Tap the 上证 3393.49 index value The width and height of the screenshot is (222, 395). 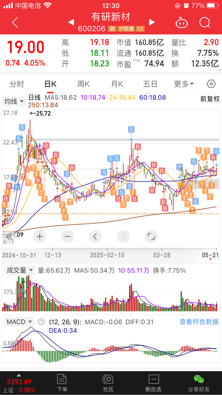pyautogui.click(x=19, y=382)
